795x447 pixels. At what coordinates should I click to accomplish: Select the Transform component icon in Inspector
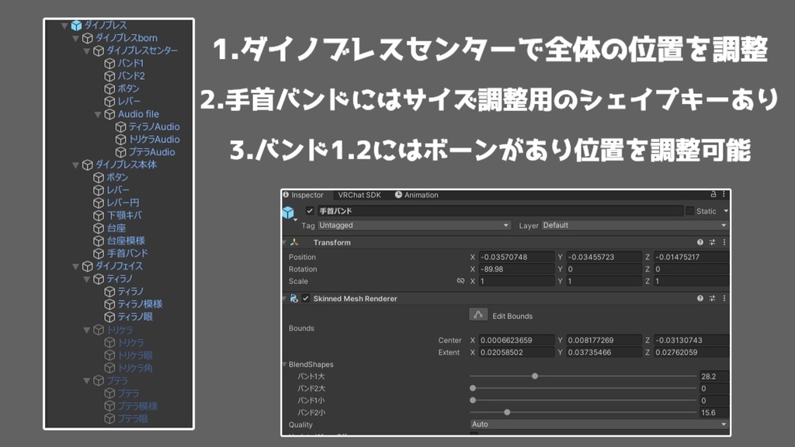pos(294,242)
